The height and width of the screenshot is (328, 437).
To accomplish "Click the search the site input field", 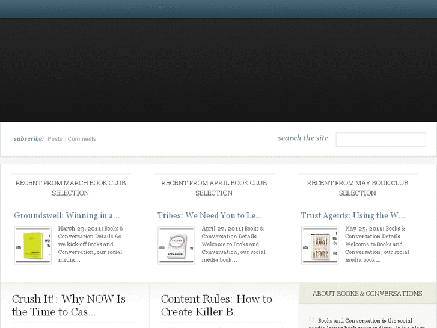I will click(380, 140).
